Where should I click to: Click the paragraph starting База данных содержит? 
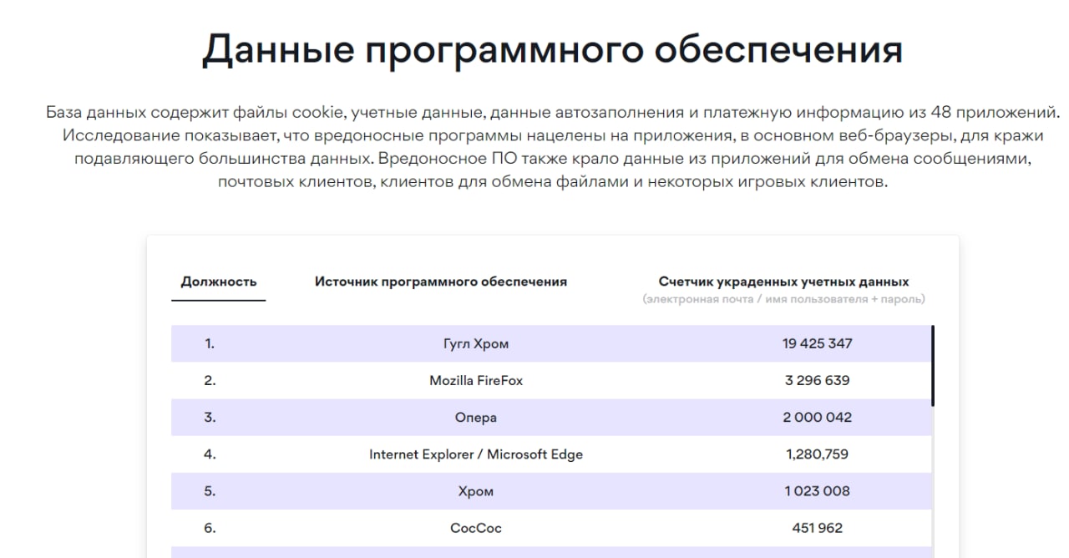click(x=552, y=146)
